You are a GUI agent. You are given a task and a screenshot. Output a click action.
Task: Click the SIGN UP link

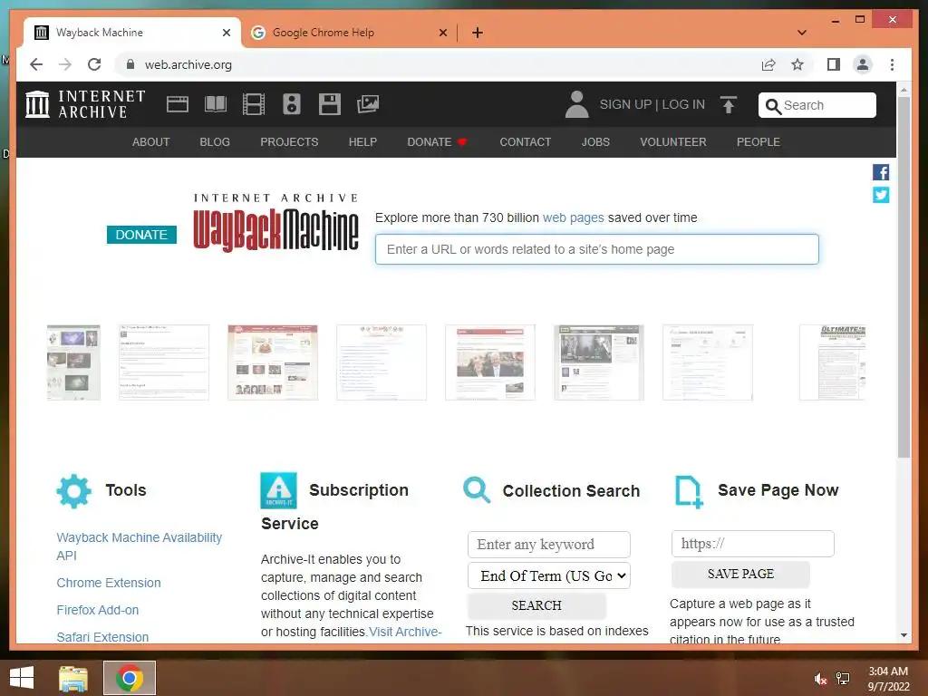(x=625, y=104)
